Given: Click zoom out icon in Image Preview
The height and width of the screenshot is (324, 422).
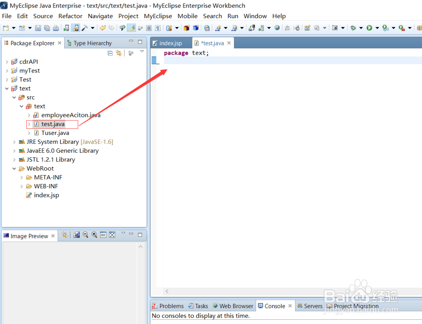Looking at the screenshot, I should pos(85,235).
